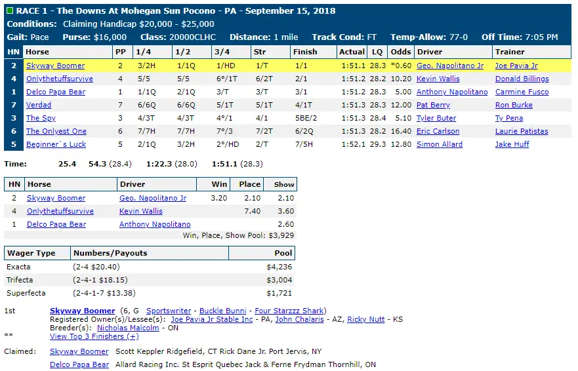Open trainer Donald Billings link

(522, 79)
